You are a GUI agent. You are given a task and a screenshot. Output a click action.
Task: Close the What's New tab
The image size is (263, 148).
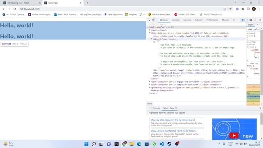tap(176, 108)
